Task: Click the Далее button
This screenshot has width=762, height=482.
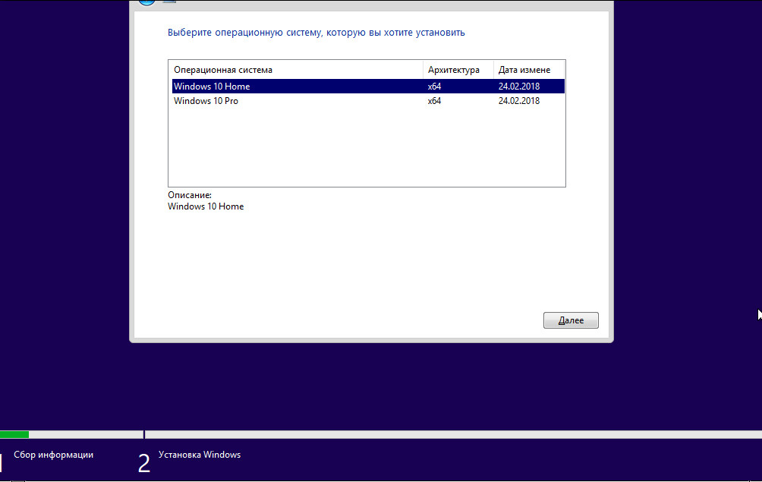Action: point(571,320)
